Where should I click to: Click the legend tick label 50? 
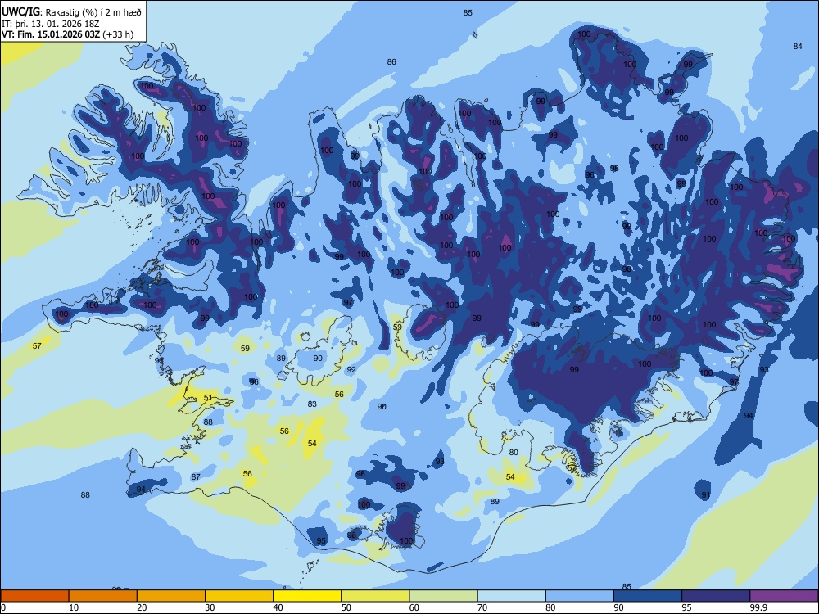(346, 607)
